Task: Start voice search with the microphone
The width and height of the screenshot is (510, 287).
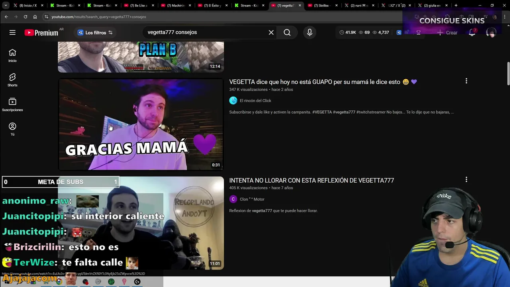Action: tap(310, 32)
